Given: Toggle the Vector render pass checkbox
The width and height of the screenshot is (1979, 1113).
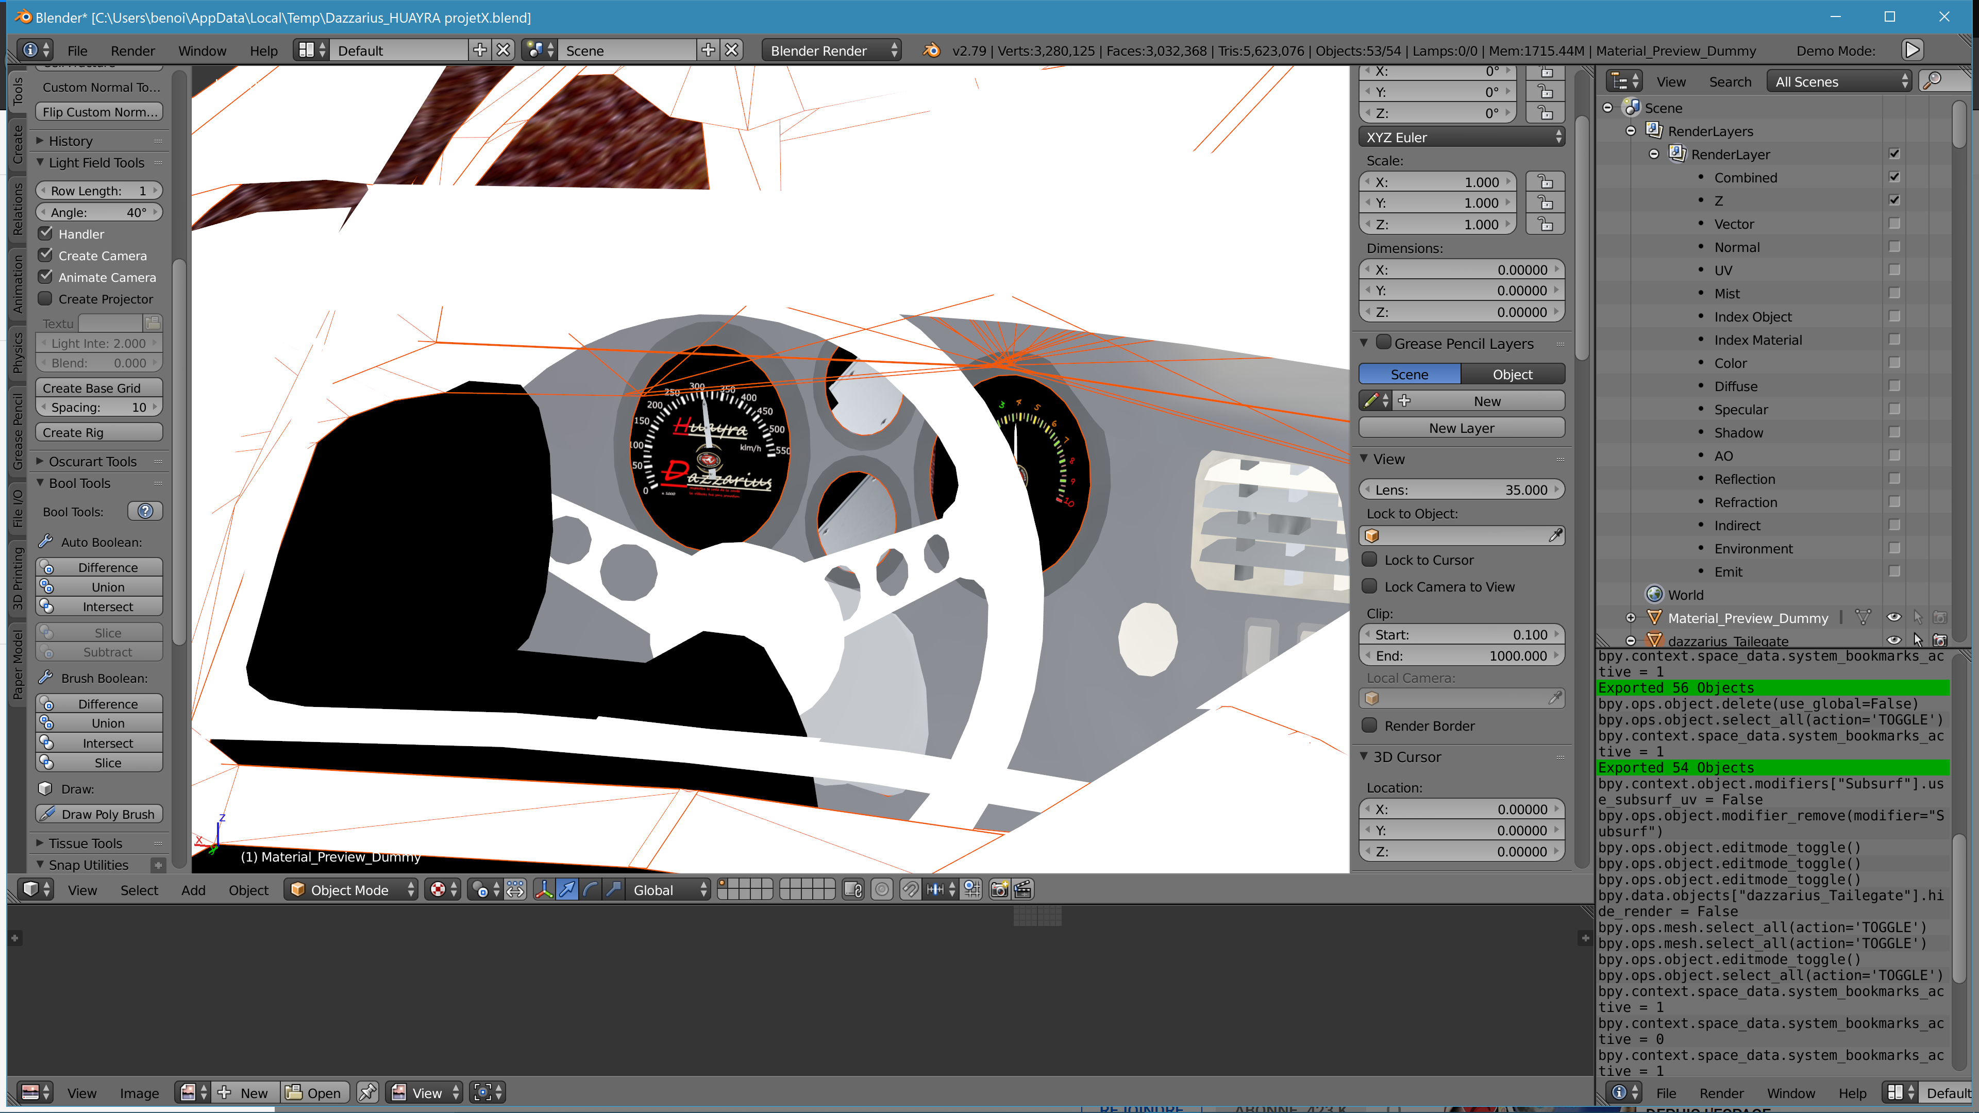Looking at the screenshot, I should [1894, 224].
